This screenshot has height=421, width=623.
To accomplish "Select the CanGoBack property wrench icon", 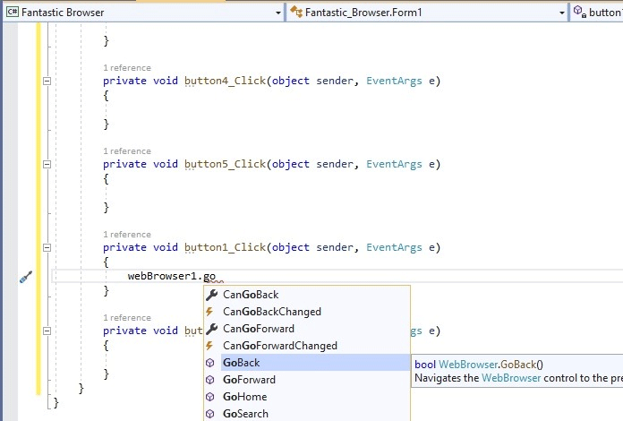I will (212, 295).
